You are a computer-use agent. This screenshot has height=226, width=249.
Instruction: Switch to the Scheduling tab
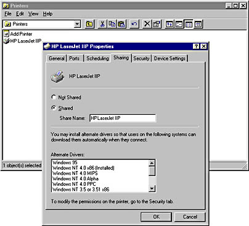click(x=97, y=59)
